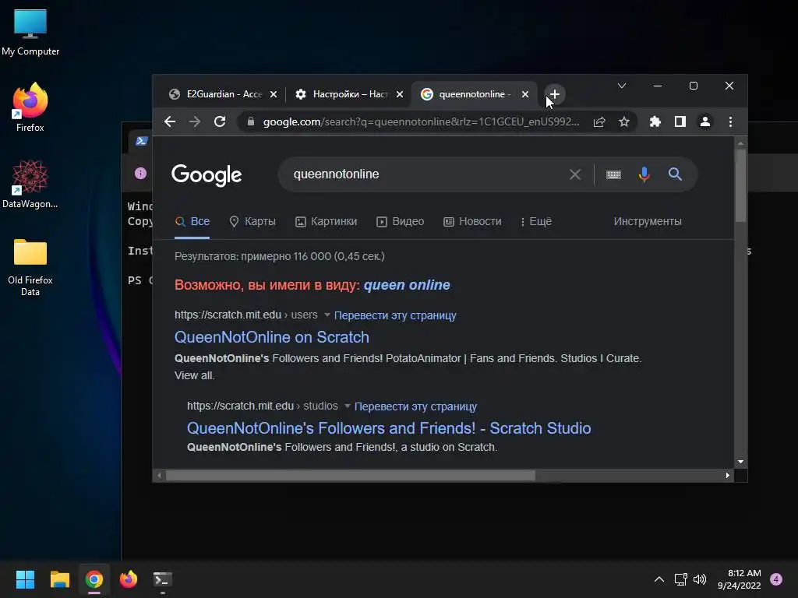
Task: Open QueenNotOnline's Followers and Friends studio result
Action: pyautogui.click(x=389, y=428)
